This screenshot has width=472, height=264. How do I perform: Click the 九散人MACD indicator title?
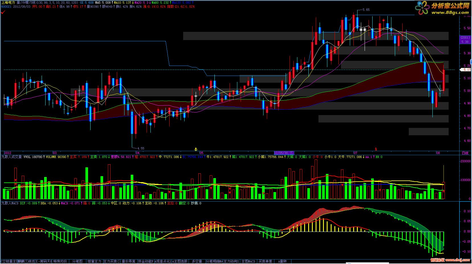click(10, 203)
